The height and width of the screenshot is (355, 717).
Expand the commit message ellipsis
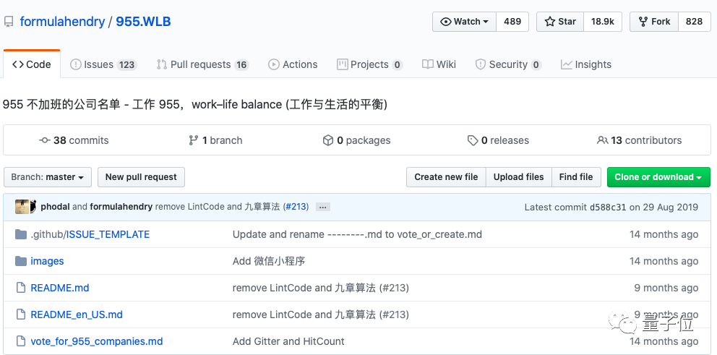323,208
